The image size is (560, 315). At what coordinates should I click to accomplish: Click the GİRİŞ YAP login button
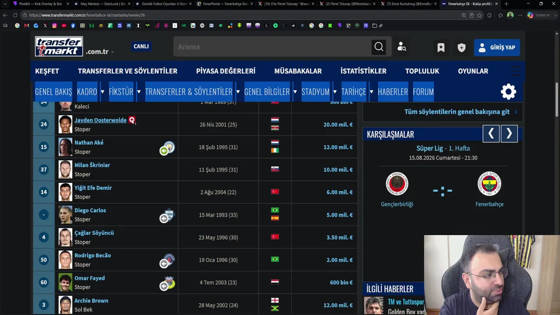(497, 47)
